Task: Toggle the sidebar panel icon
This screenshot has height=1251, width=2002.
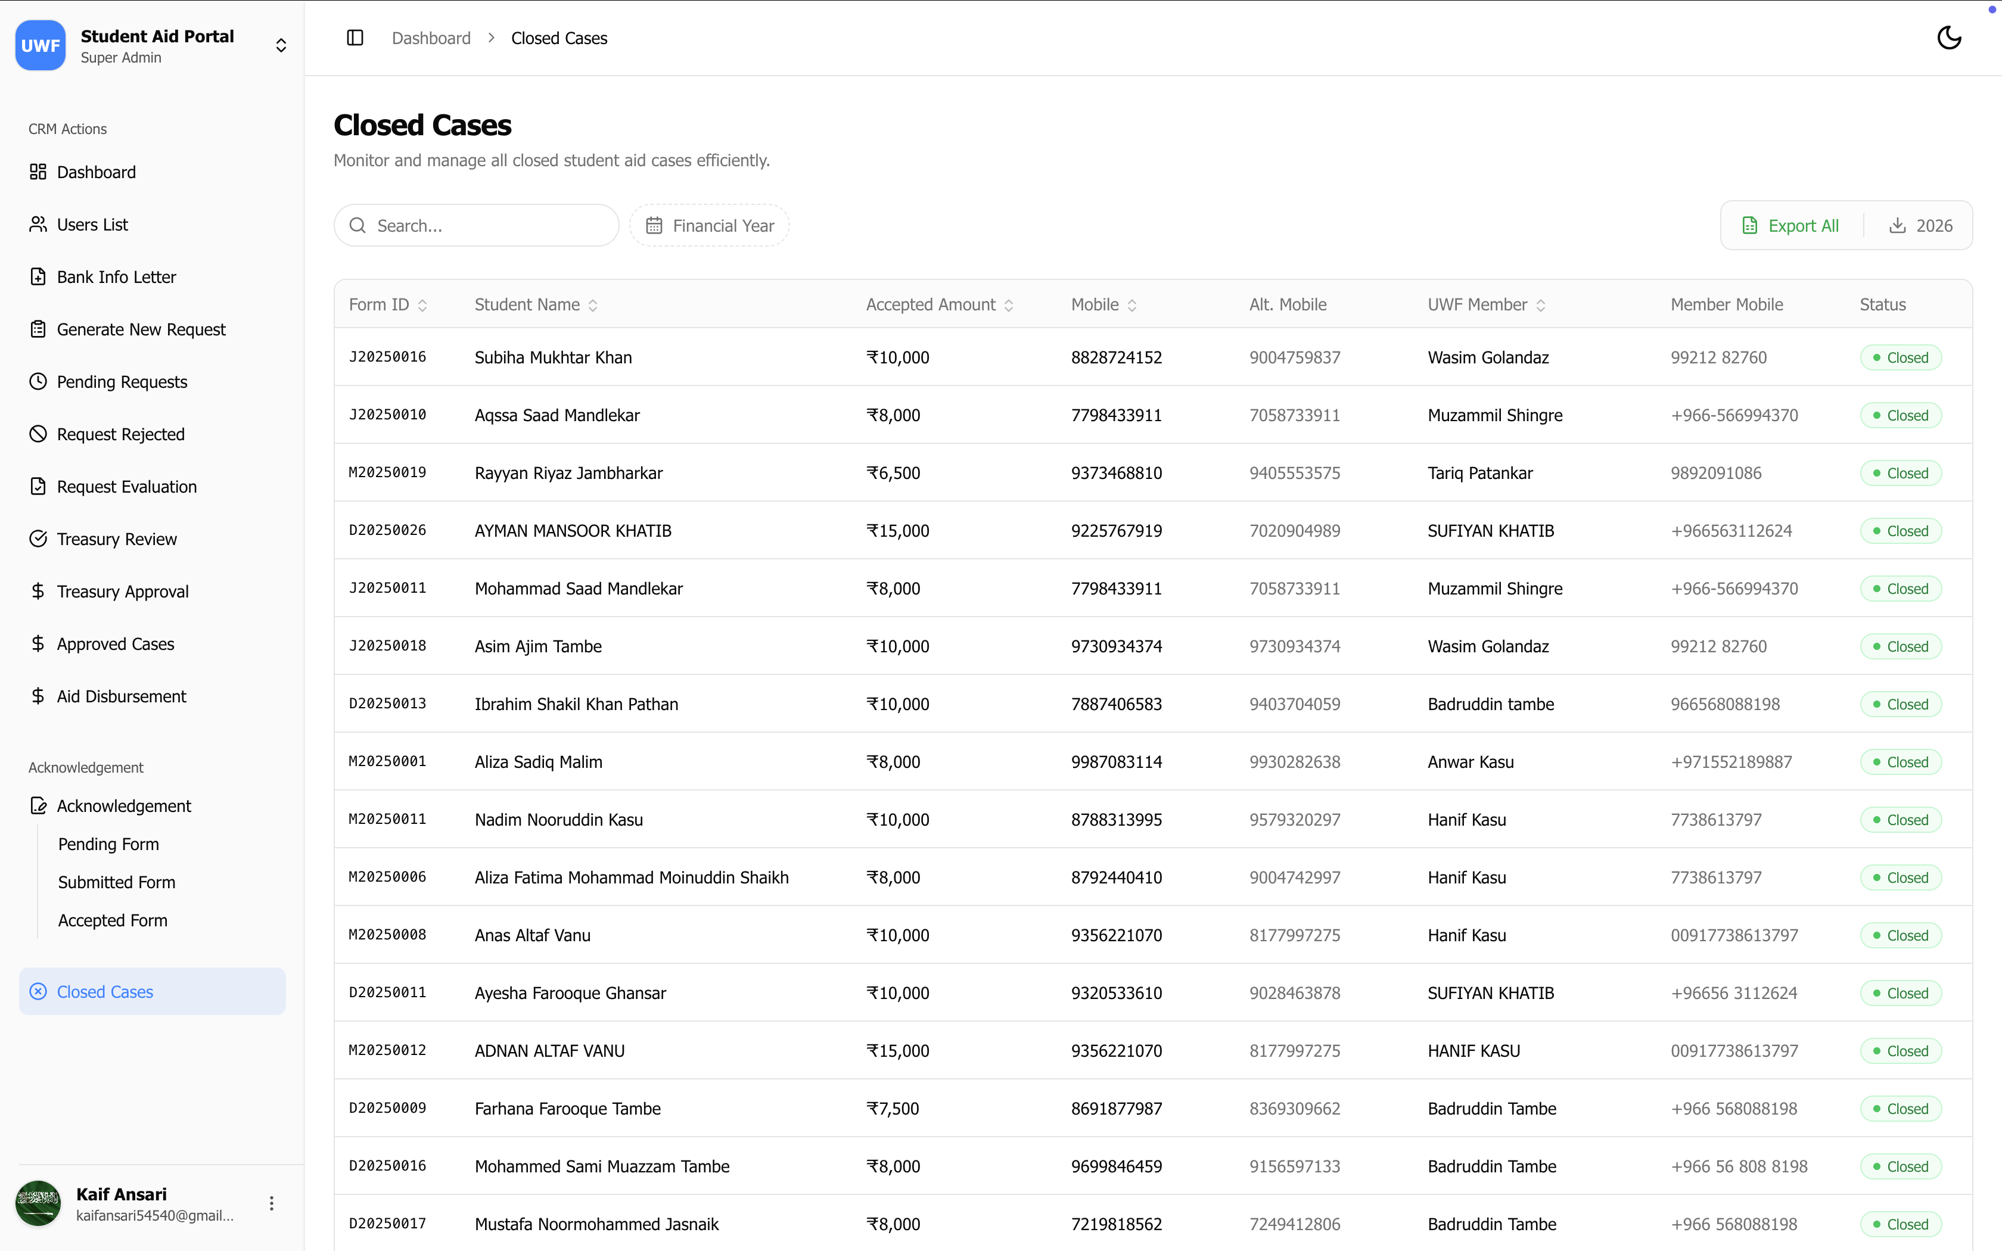Action: point(355,38)
